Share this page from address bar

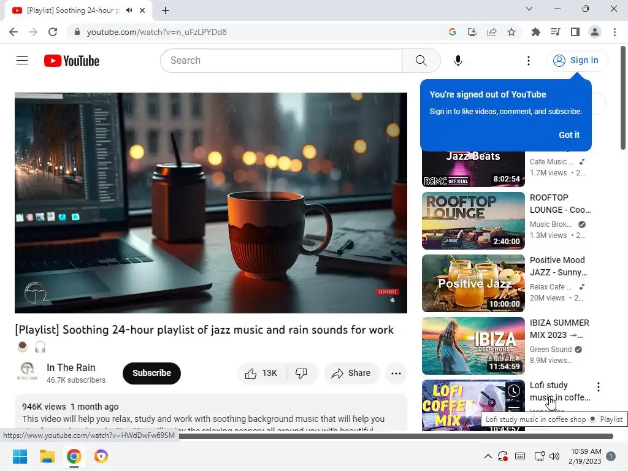point(492,32)
